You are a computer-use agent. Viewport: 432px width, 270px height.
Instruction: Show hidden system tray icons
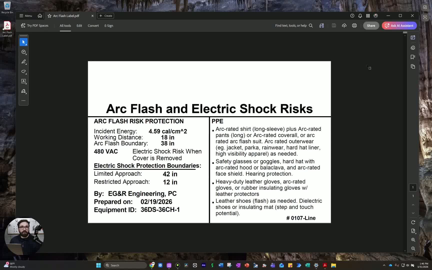[384, 265]
